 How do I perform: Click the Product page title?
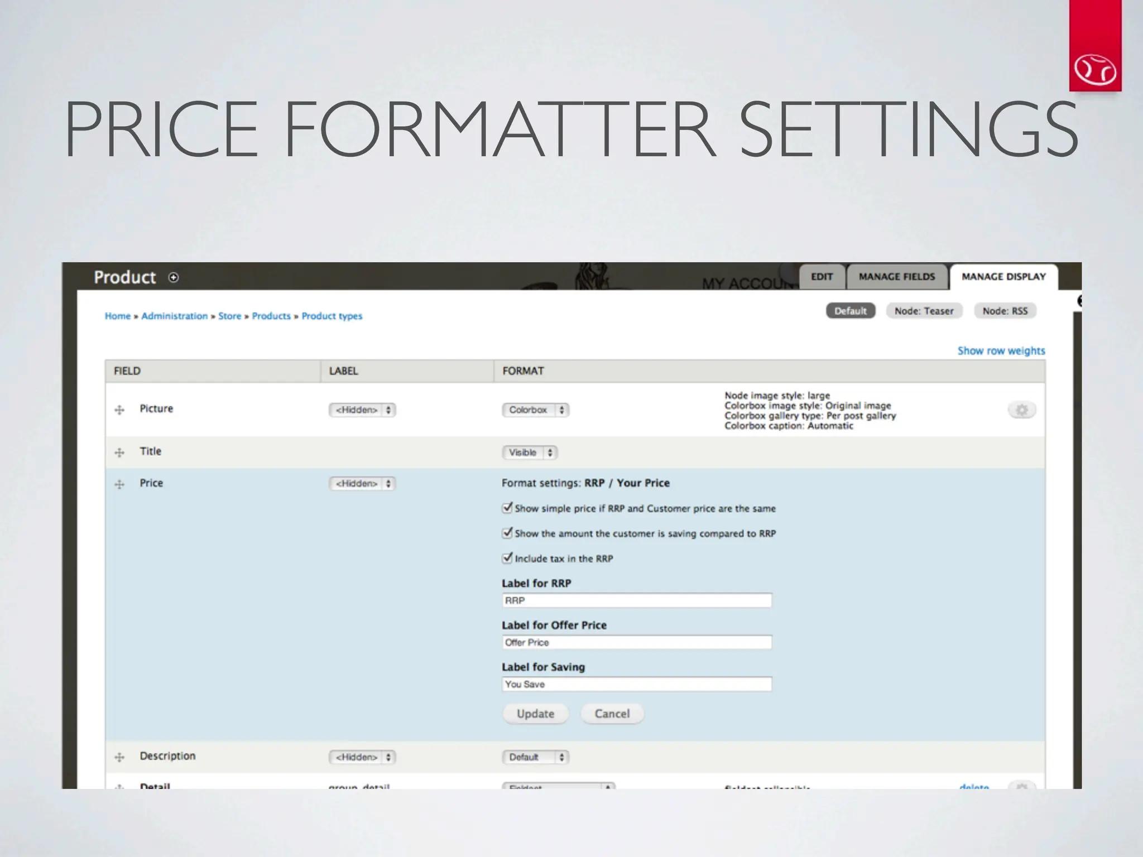point(124,277)
